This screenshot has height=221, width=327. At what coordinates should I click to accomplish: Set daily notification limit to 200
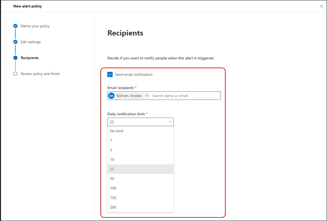click(x=140, y=207)
